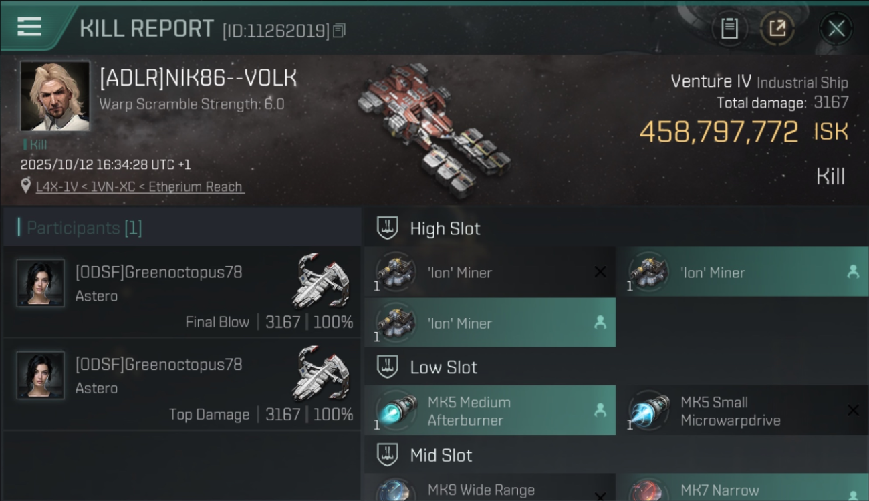Close the kill report window
Viewport: 869px width, 501px height.
pos(836,29)
